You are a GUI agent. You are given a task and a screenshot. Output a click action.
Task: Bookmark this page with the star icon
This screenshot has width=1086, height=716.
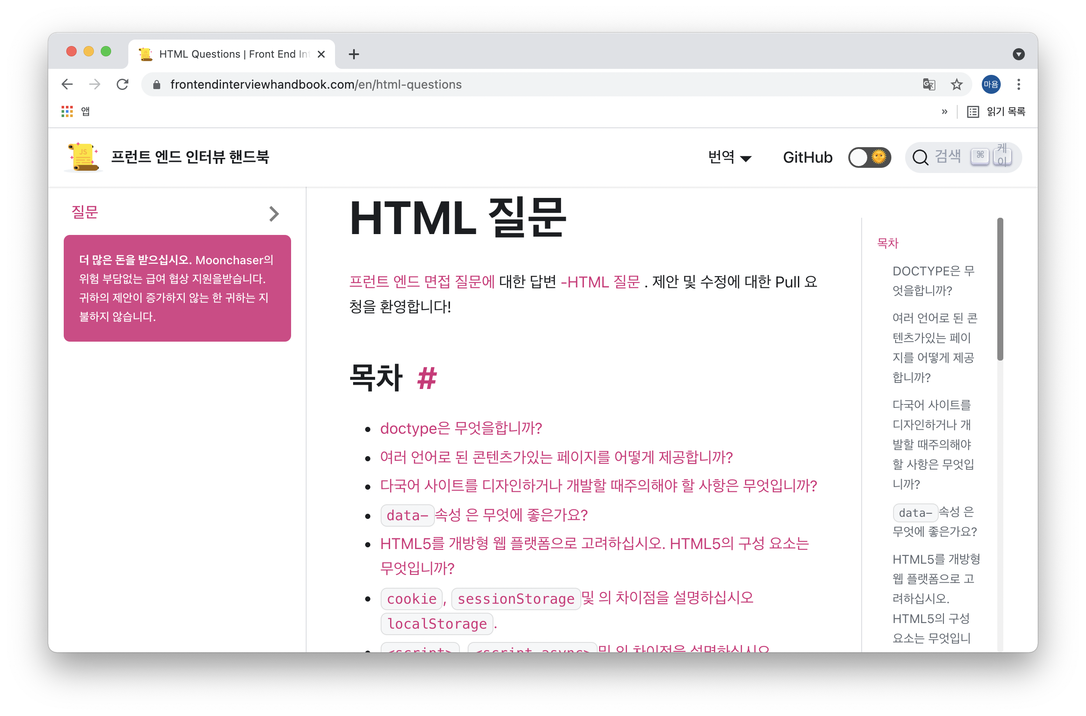[957, 84]
